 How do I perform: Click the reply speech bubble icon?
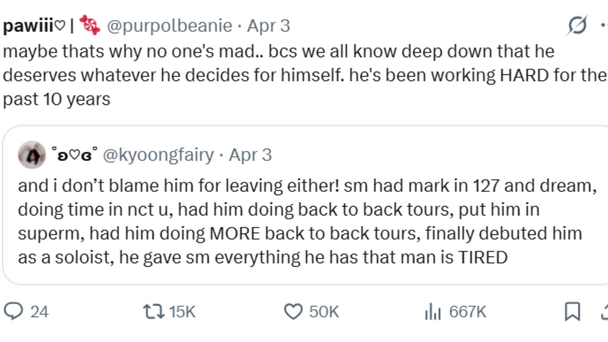pos(13,311)
